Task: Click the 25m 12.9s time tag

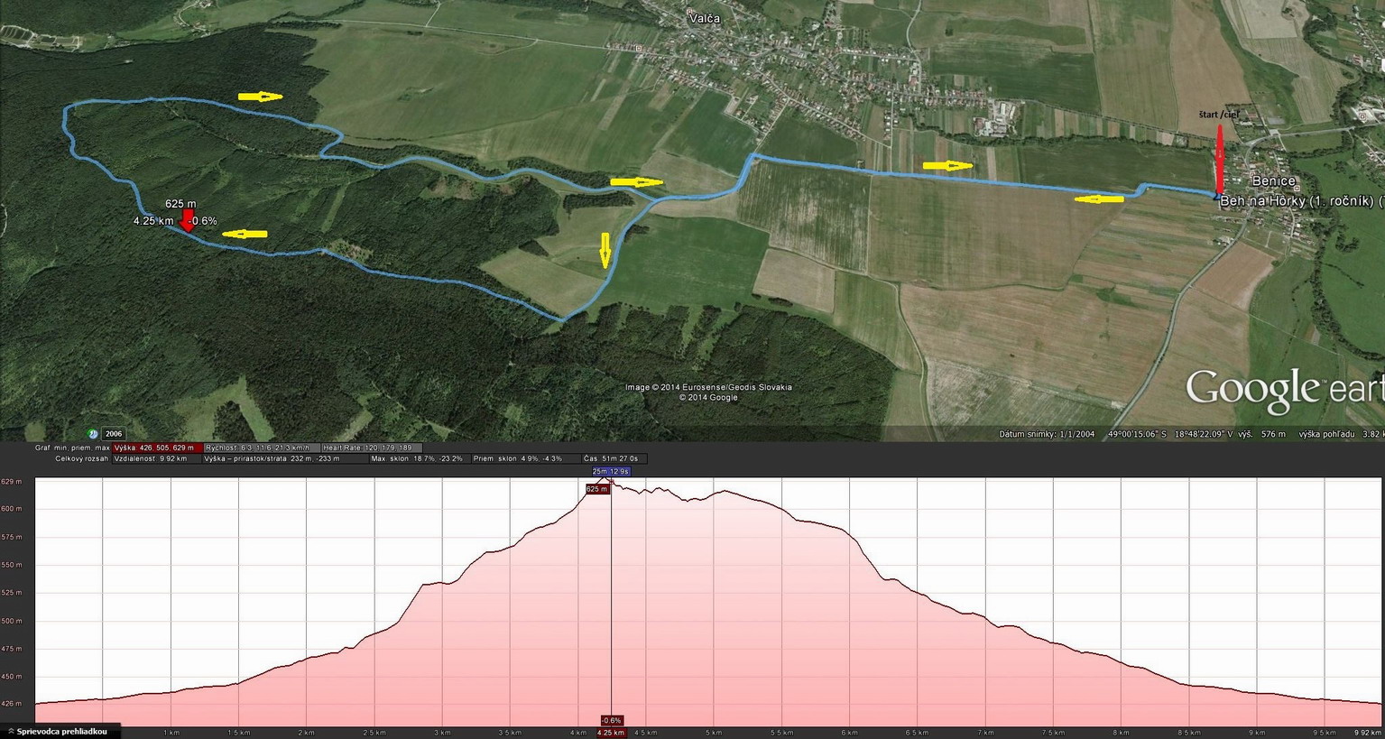Action: [x=611, y=471]
